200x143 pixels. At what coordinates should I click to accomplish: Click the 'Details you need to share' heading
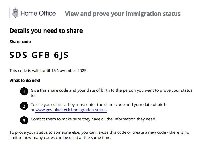46,31
